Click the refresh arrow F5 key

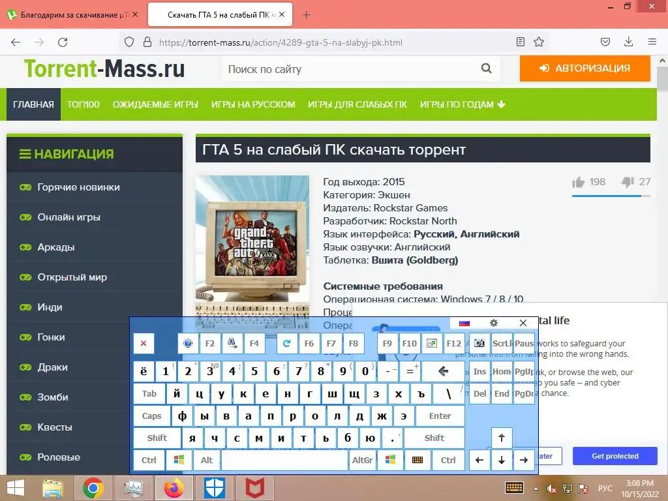(287, 343)
